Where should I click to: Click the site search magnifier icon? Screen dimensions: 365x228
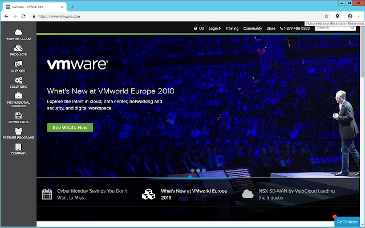click(352, 28)
